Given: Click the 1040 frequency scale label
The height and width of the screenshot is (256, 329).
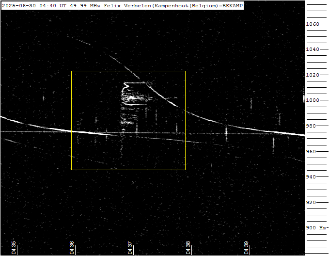Looking at the screenshot, I should pyautogui.click(x=313, y=49).
